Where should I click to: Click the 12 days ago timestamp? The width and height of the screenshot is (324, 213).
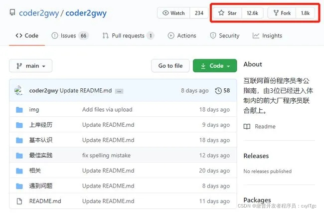(x=214, y=155)
